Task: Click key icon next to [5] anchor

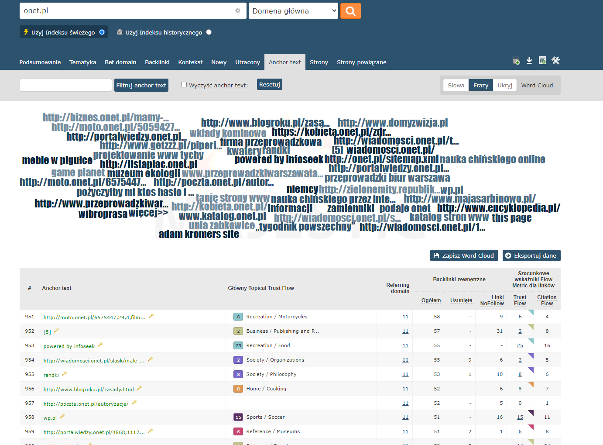Action: click(56, 331)
